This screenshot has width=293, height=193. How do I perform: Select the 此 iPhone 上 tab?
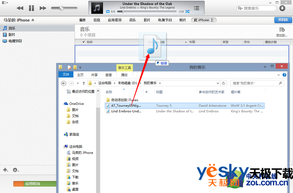pos(204,20)
